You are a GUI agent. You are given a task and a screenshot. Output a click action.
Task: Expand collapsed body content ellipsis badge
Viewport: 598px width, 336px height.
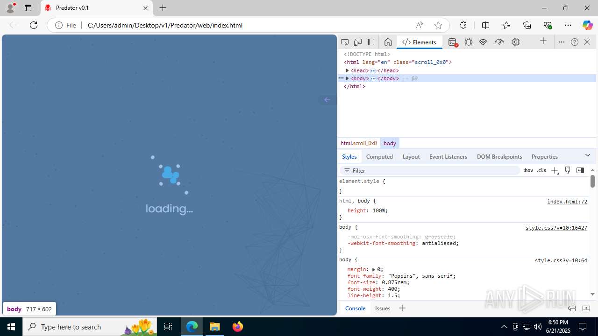coord(373,78)
